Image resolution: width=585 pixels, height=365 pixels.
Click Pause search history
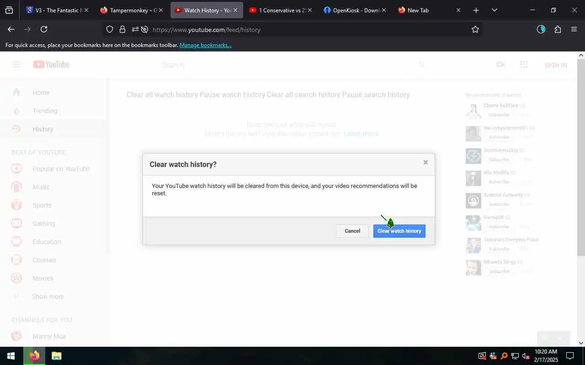(x=376, y=95)
